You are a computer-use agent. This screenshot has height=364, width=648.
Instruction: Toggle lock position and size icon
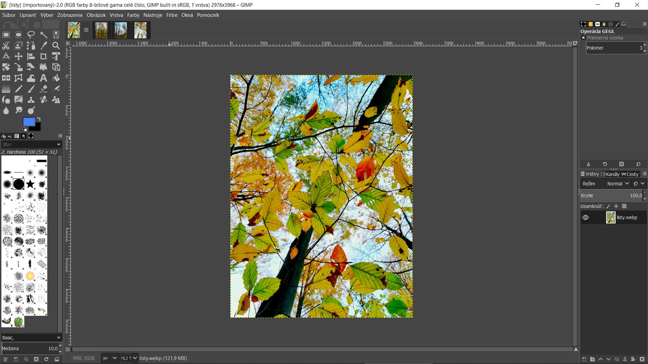click(616, 206)
